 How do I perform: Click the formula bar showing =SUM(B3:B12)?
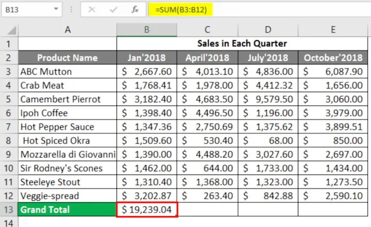260,10
